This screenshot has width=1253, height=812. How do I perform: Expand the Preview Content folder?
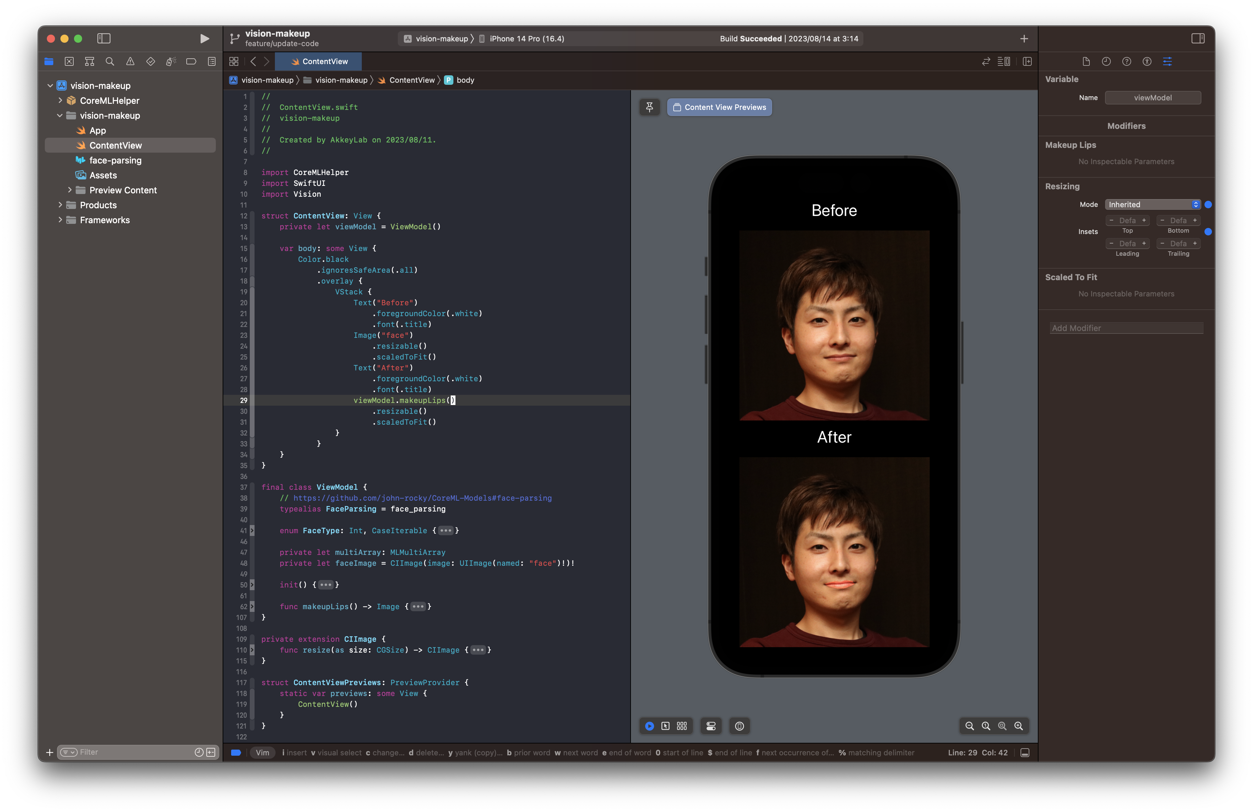(x=70, y=190)
